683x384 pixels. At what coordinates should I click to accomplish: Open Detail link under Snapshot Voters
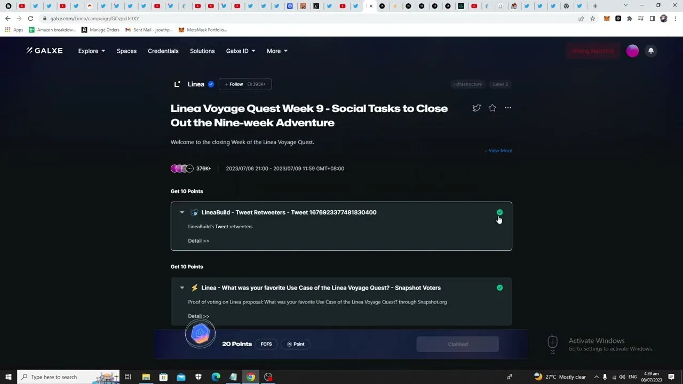pyautogui.click(x=198, y=316)
